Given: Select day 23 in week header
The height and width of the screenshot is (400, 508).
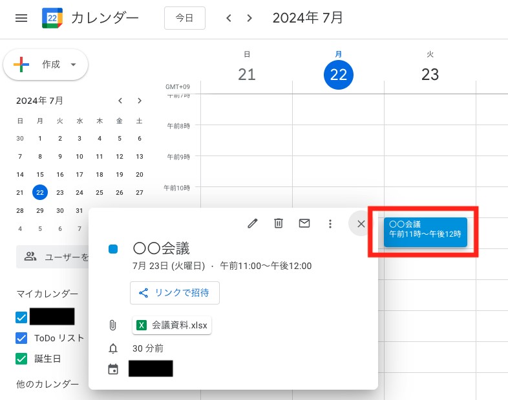Looking at the screenshot, I should [x=430, y=74].
